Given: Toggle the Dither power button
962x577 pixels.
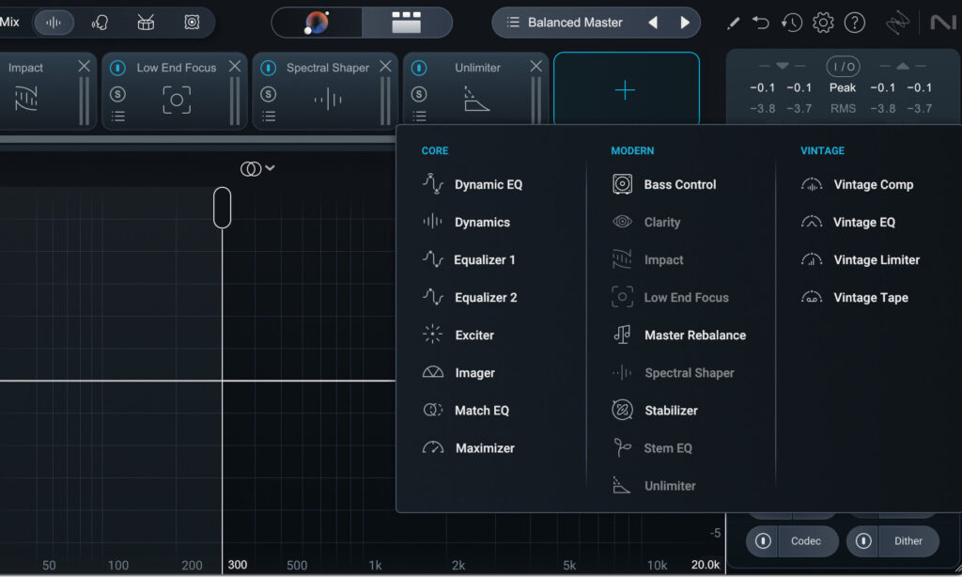Looking at the screenshot, I should point(863,540).
